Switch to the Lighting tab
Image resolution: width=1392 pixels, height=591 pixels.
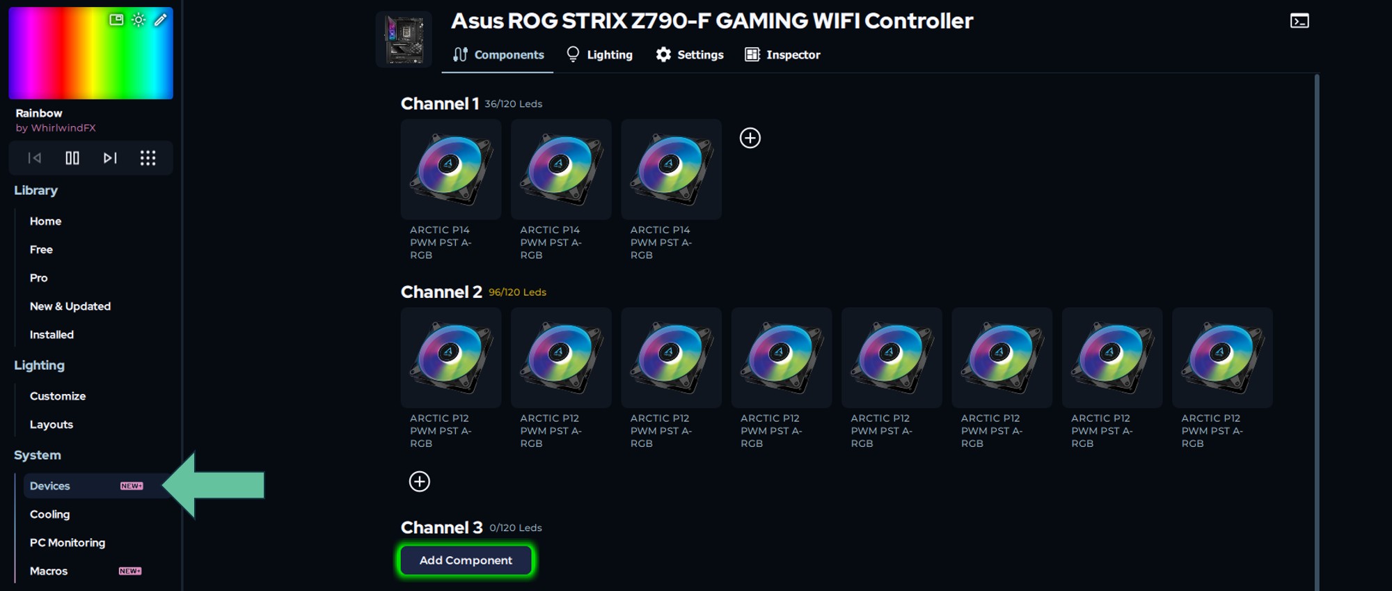click(x=599, y=54)
